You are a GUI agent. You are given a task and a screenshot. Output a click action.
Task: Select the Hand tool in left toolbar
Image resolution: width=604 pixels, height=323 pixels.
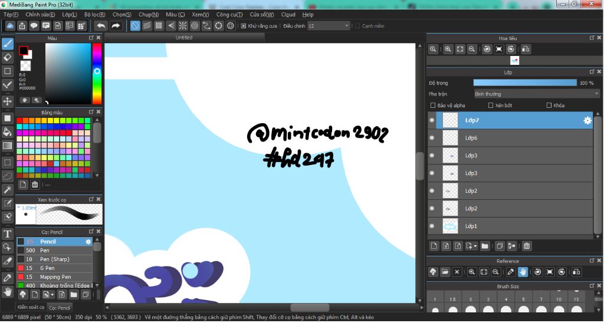7,291
